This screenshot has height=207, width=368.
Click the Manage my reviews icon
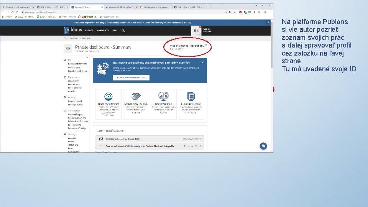pos(136,96)
